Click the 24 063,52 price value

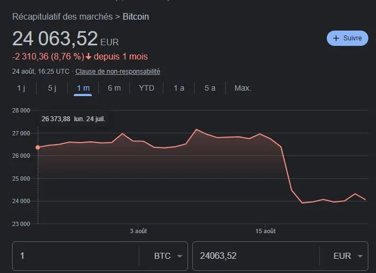point(55,39)
